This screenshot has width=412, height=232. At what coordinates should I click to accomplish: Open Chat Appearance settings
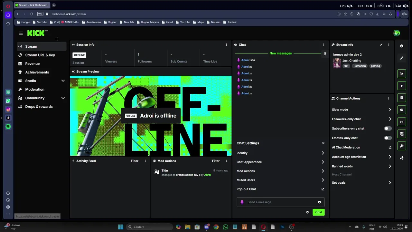pyautogui.click(x=280, y=162)
